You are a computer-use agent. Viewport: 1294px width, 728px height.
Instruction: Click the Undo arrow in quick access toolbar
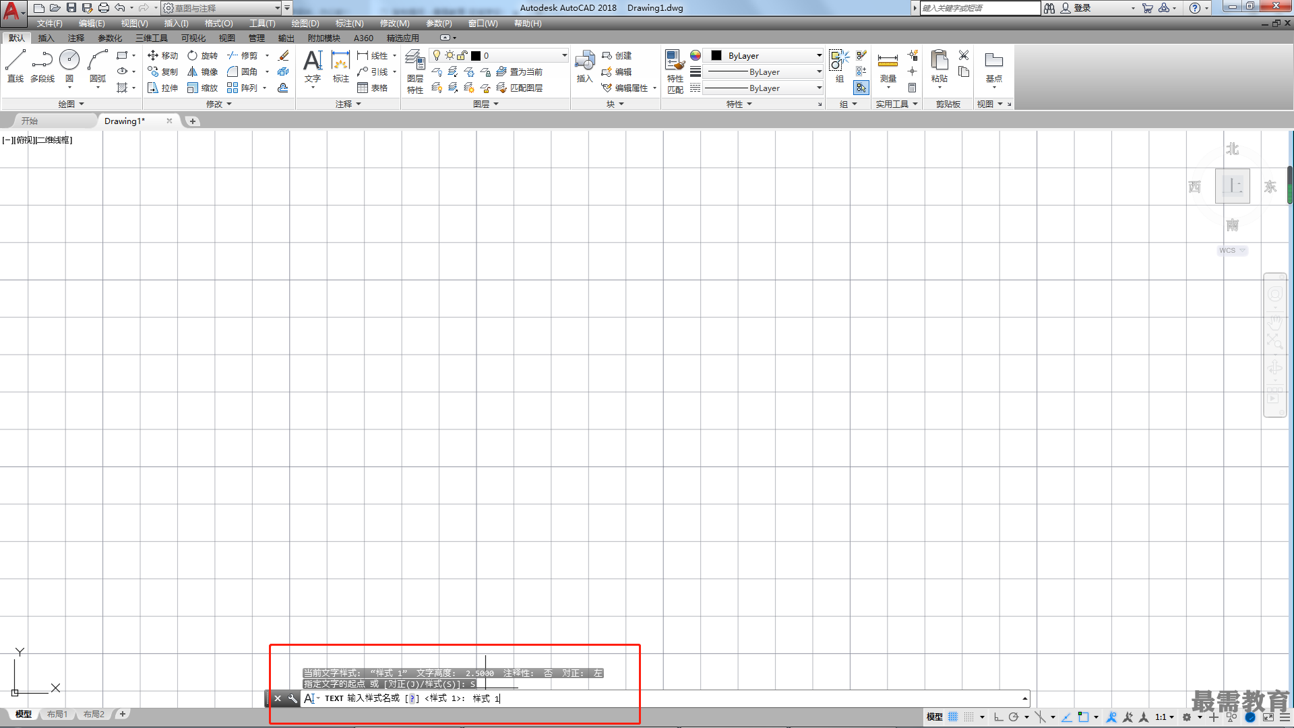pos(120,8)
